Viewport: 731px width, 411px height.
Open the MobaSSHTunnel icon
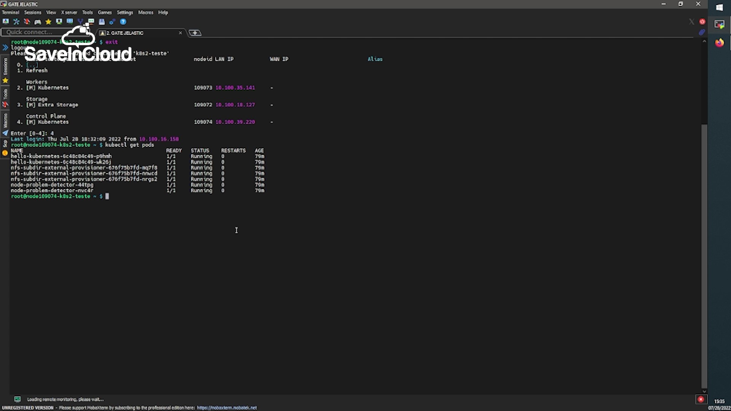pyautogui.click(x=91, y=22)
